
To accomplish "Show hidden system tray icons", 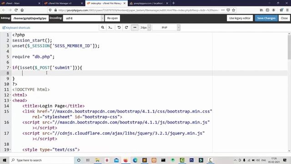I will point(235,160).
